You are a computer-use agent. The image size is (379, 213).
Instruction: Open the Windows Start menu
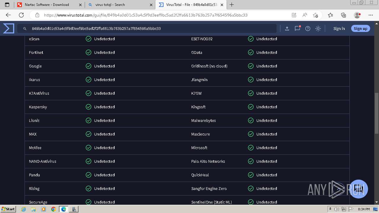pos(8,209)
